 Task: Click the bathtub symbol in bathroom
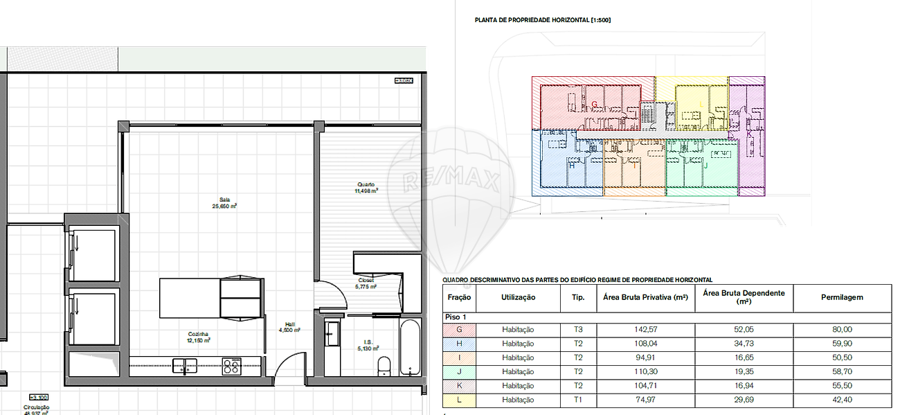coord(408,347)
